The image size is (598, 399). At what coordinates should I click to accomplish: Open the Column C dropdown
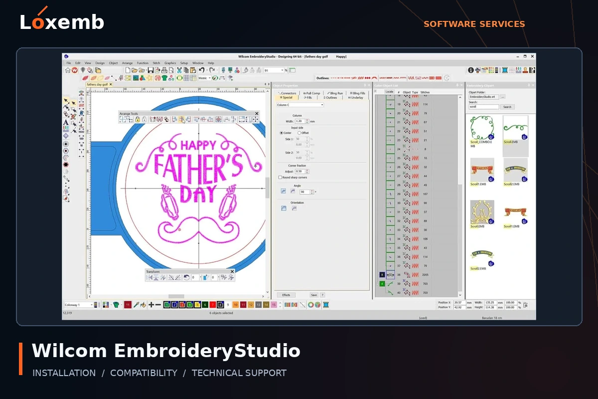pos(300,105)
